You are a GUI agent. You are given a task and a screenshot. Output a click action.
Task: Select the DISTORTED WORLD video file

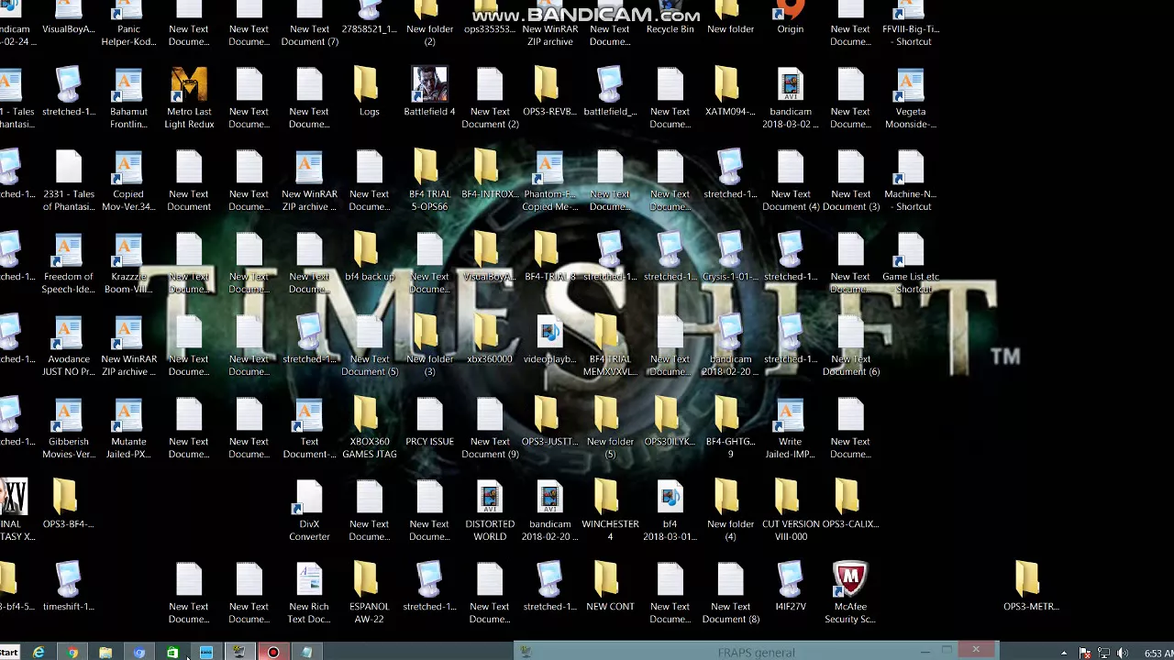[x=490, y=511]
